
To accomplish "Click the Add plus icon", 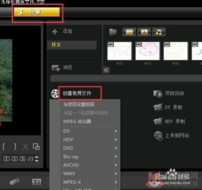I will click(55, 32).
